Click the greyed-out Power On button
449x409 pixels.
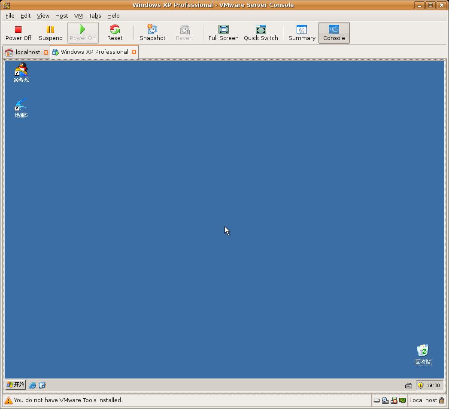(83, 33)
